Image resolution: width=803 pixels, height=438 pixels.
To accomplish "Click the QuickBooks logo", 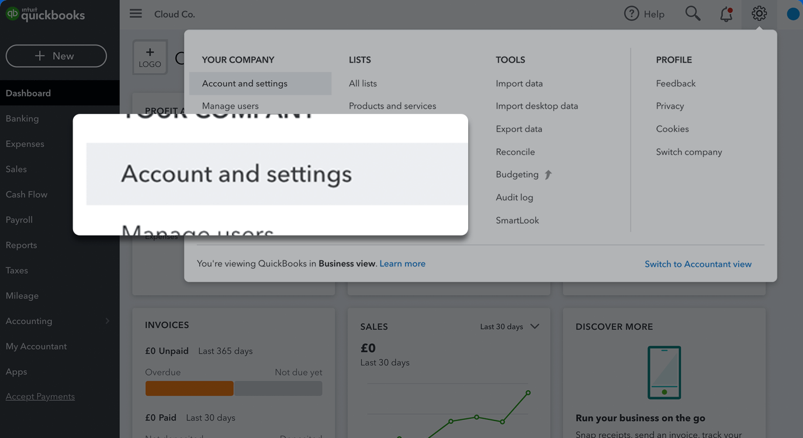I will coord(45,14).
